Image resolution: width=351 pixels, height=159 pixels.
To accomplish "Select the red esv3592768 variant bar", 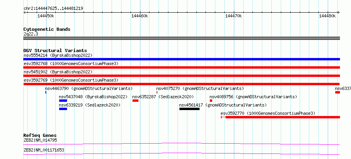I will (x=181, y=67).
